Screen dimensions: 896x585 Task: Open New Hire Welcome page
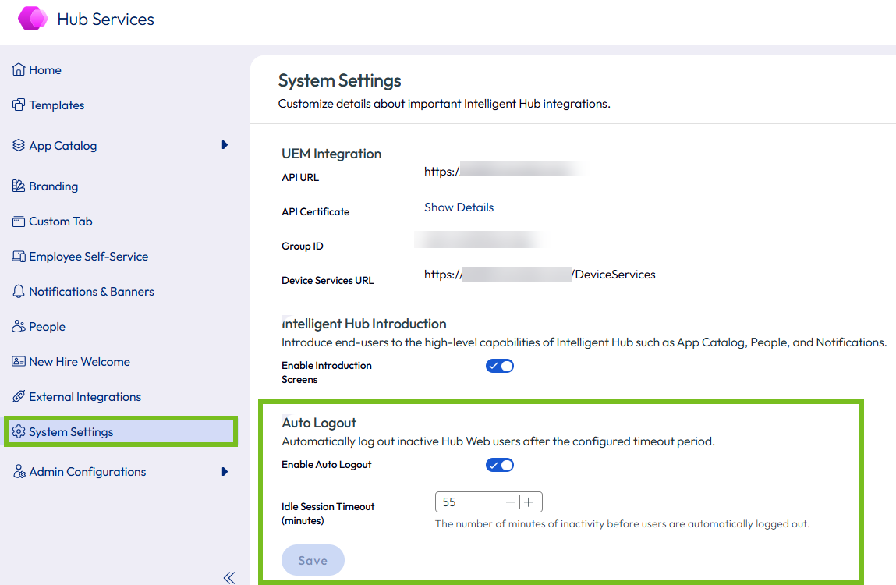tap(80, 362)
